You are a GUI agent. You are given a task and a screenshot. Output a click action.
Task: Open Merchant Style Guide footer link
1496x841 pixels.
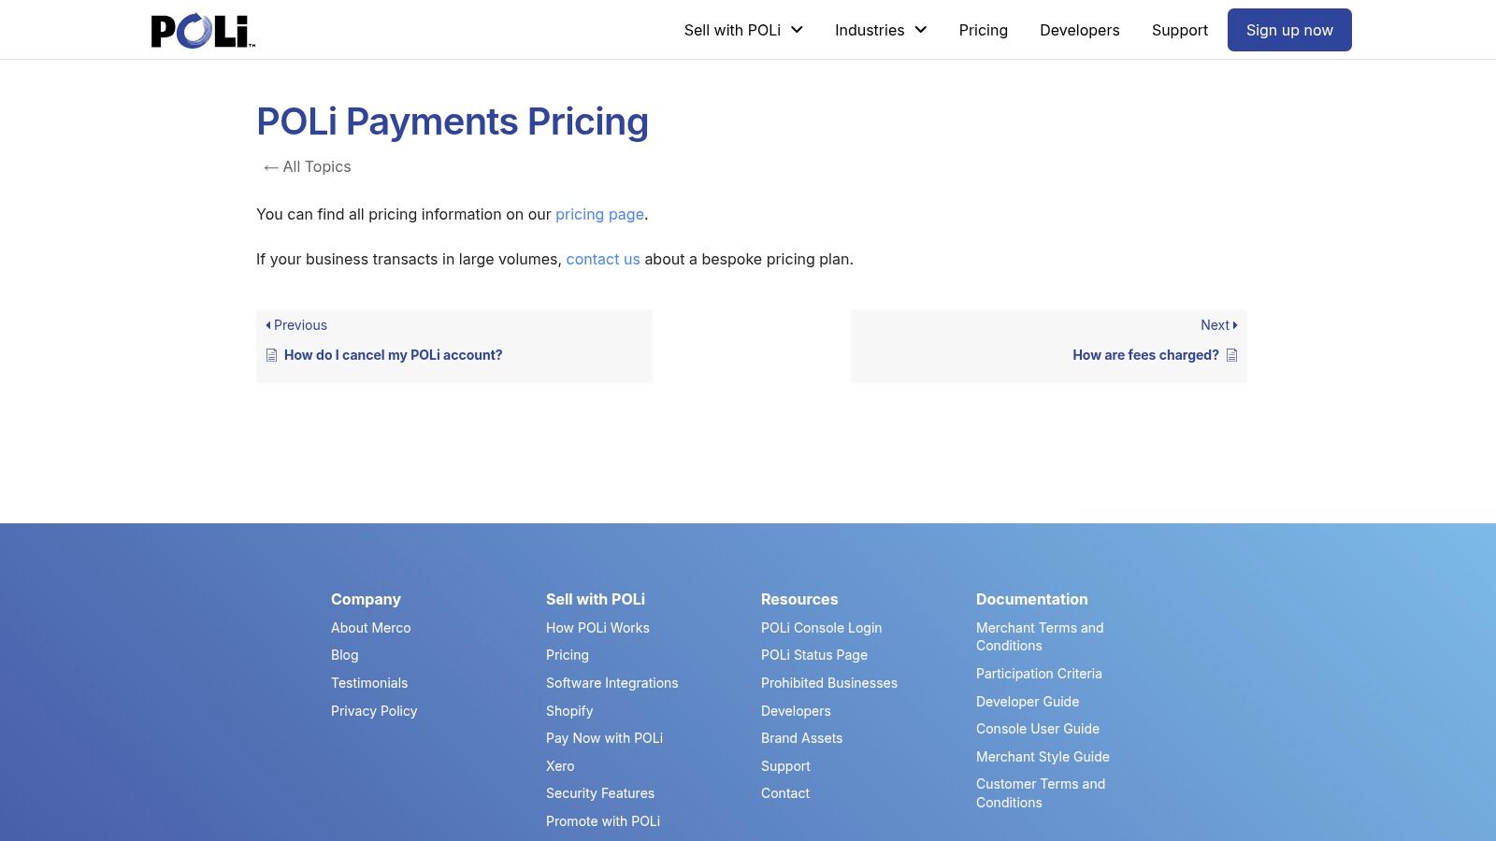click(x=1043, y=757)
